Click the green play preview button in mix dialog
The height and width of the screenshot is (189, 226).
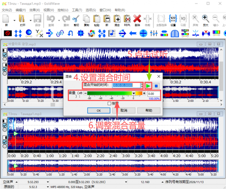149,86
